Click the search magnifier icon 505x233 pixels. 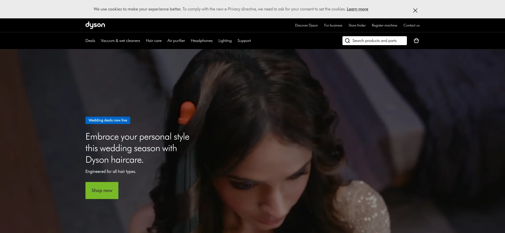(x=347, y=41)
